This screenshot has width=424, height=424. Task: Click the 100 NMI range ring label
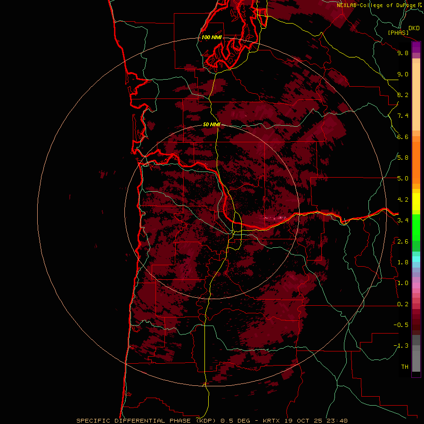(212, 37)
